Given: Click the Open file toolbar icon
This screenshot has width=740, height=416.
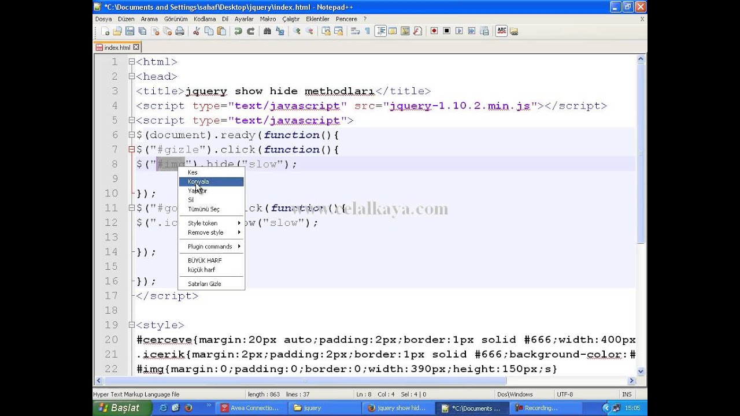Looking at the screenshot, I should pos(117,31).
